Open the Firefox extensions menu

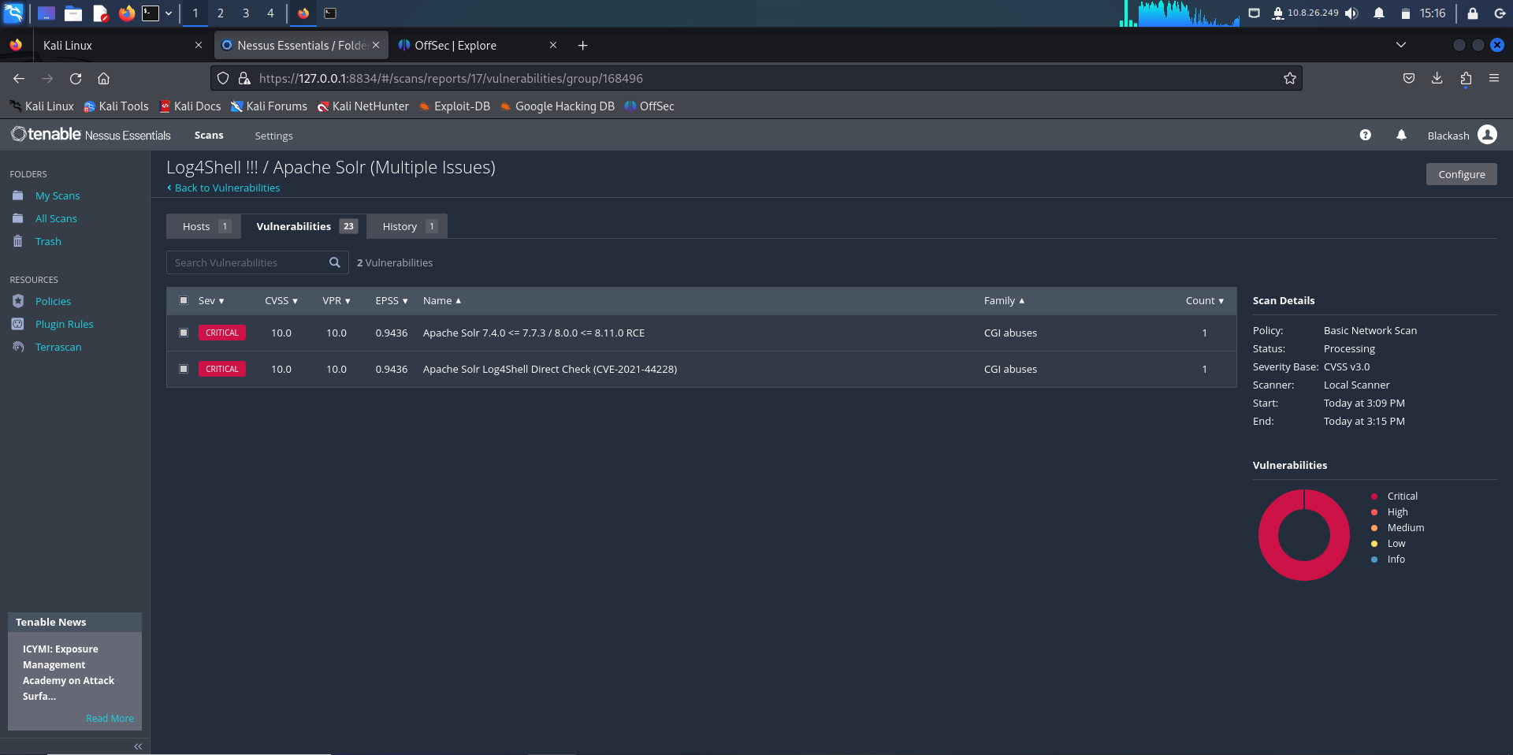(1466, 78)
